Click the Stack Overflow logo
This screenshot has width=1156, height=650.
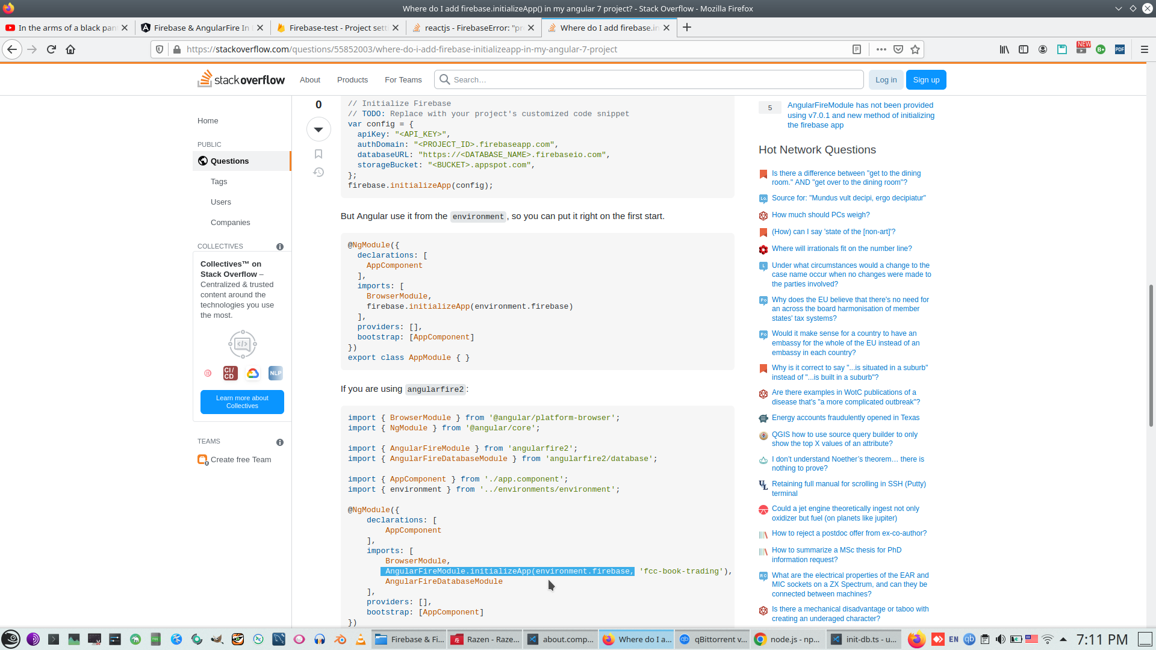tap(241, 79)
